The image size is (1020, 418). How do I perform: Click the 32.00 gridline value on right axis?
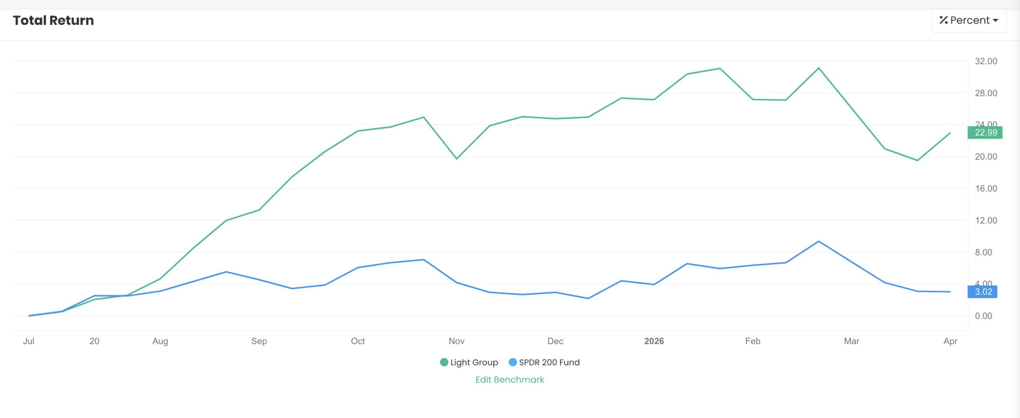[x=985, y=61]
